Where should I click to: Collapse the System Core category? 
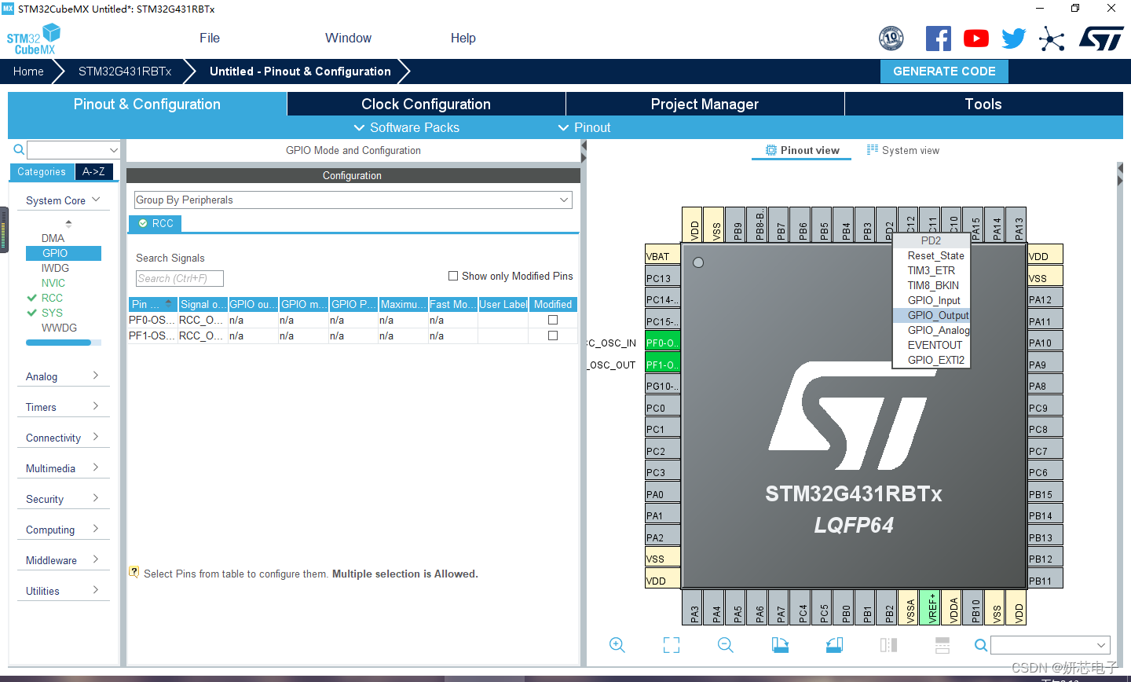coord(63,200)
